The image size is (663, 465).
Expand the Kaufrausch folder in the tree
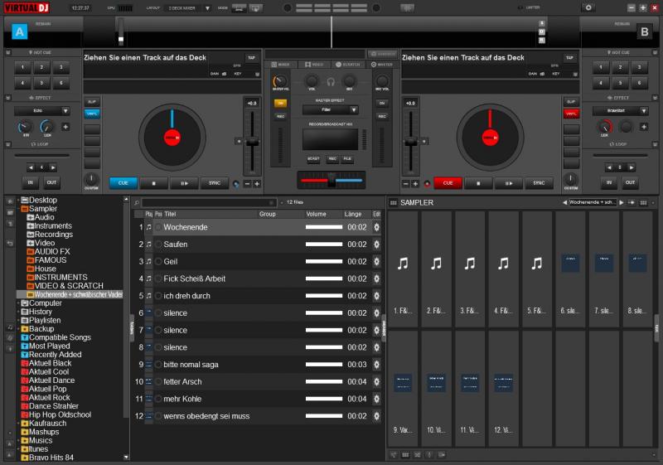pyautogui.click(x=18, y=424)
